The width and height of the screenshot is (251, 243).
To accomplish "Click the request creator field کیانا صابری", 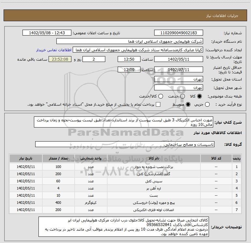I will tap(138, 50).
